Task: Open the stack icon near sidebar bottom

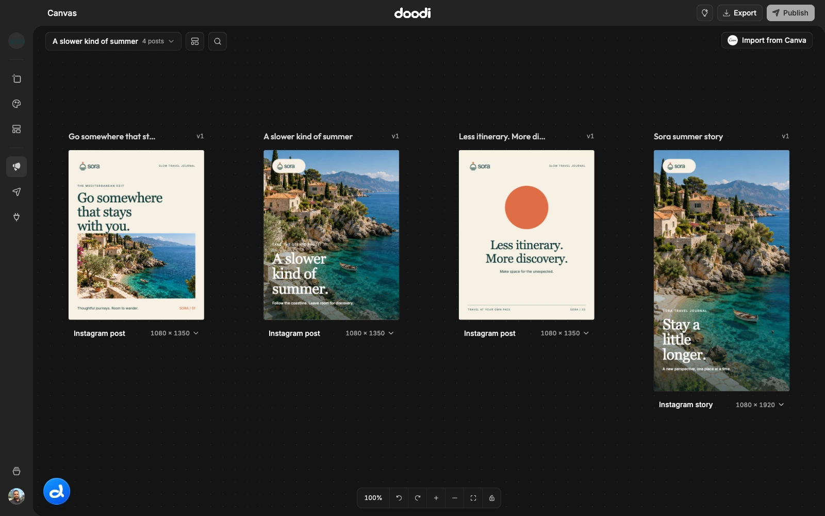Action: pyautogui.click(x=16, y=471)
